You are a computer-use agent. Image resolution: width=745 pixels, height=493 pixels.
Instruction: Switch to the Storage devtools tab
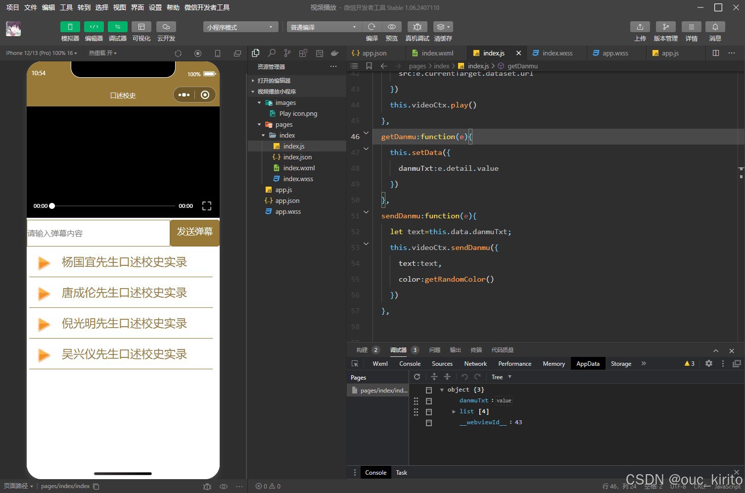pyautogui.click(x=621, y=364)
